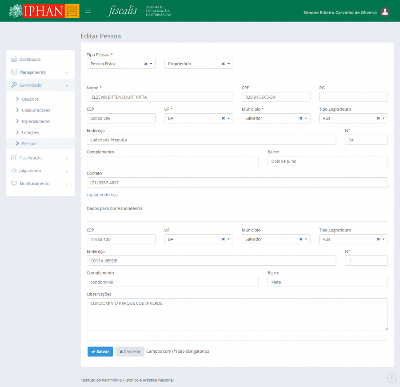Clear the Pessoa Física selection with x

click(146, 64)
